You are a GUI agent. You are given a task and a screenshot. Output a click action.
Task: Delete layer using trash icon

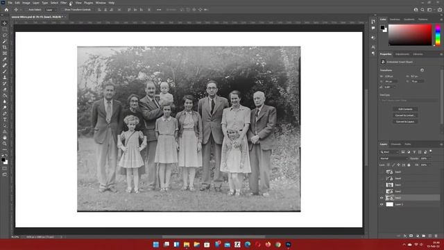click(436, 236)
